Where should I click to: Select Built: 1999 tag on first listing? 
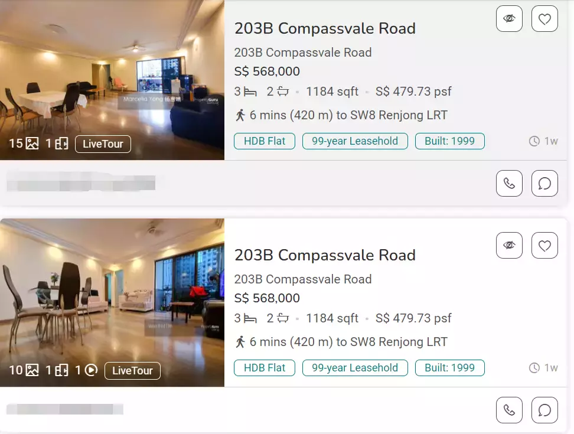pyautogui.click(x=449, y=141)
